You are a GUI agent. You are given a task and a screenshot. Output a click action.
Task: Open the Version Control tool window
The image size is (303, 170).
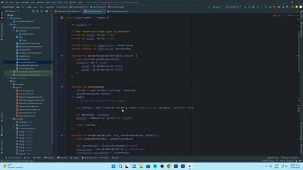(13, 158)
